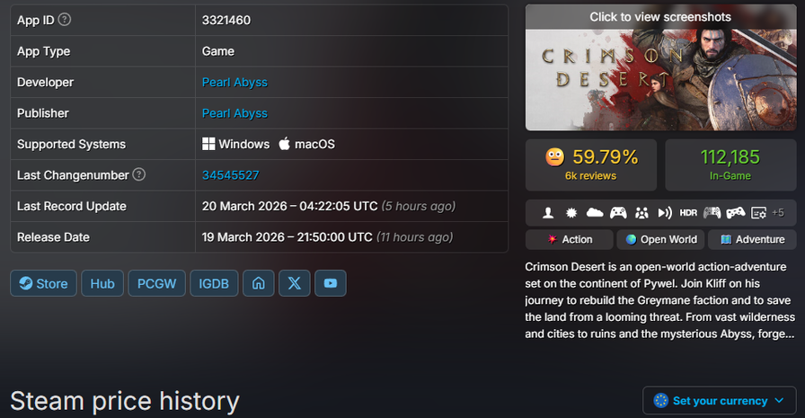
Task: Click the 59.79% review score box
Action: coord(591,165)
